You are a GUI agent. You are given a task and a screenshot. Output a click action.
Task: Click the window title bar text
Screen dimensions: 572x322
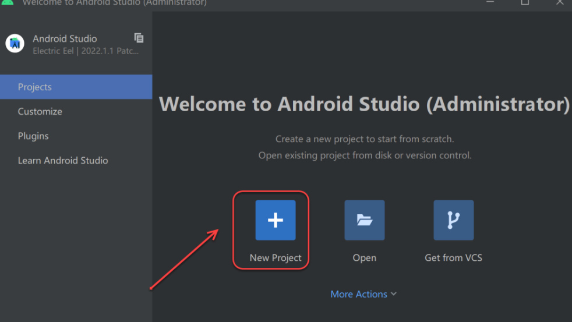tap(115, 2)
